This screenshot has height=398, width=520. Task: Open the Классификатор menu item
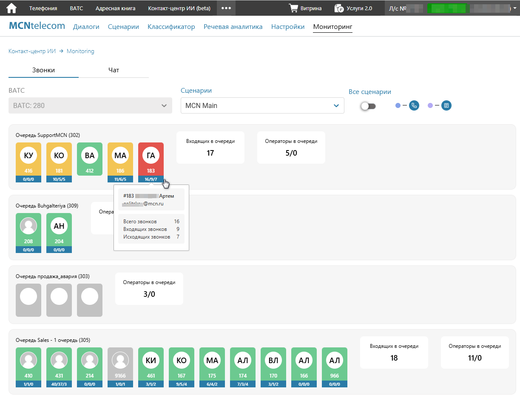click(171, 27)
